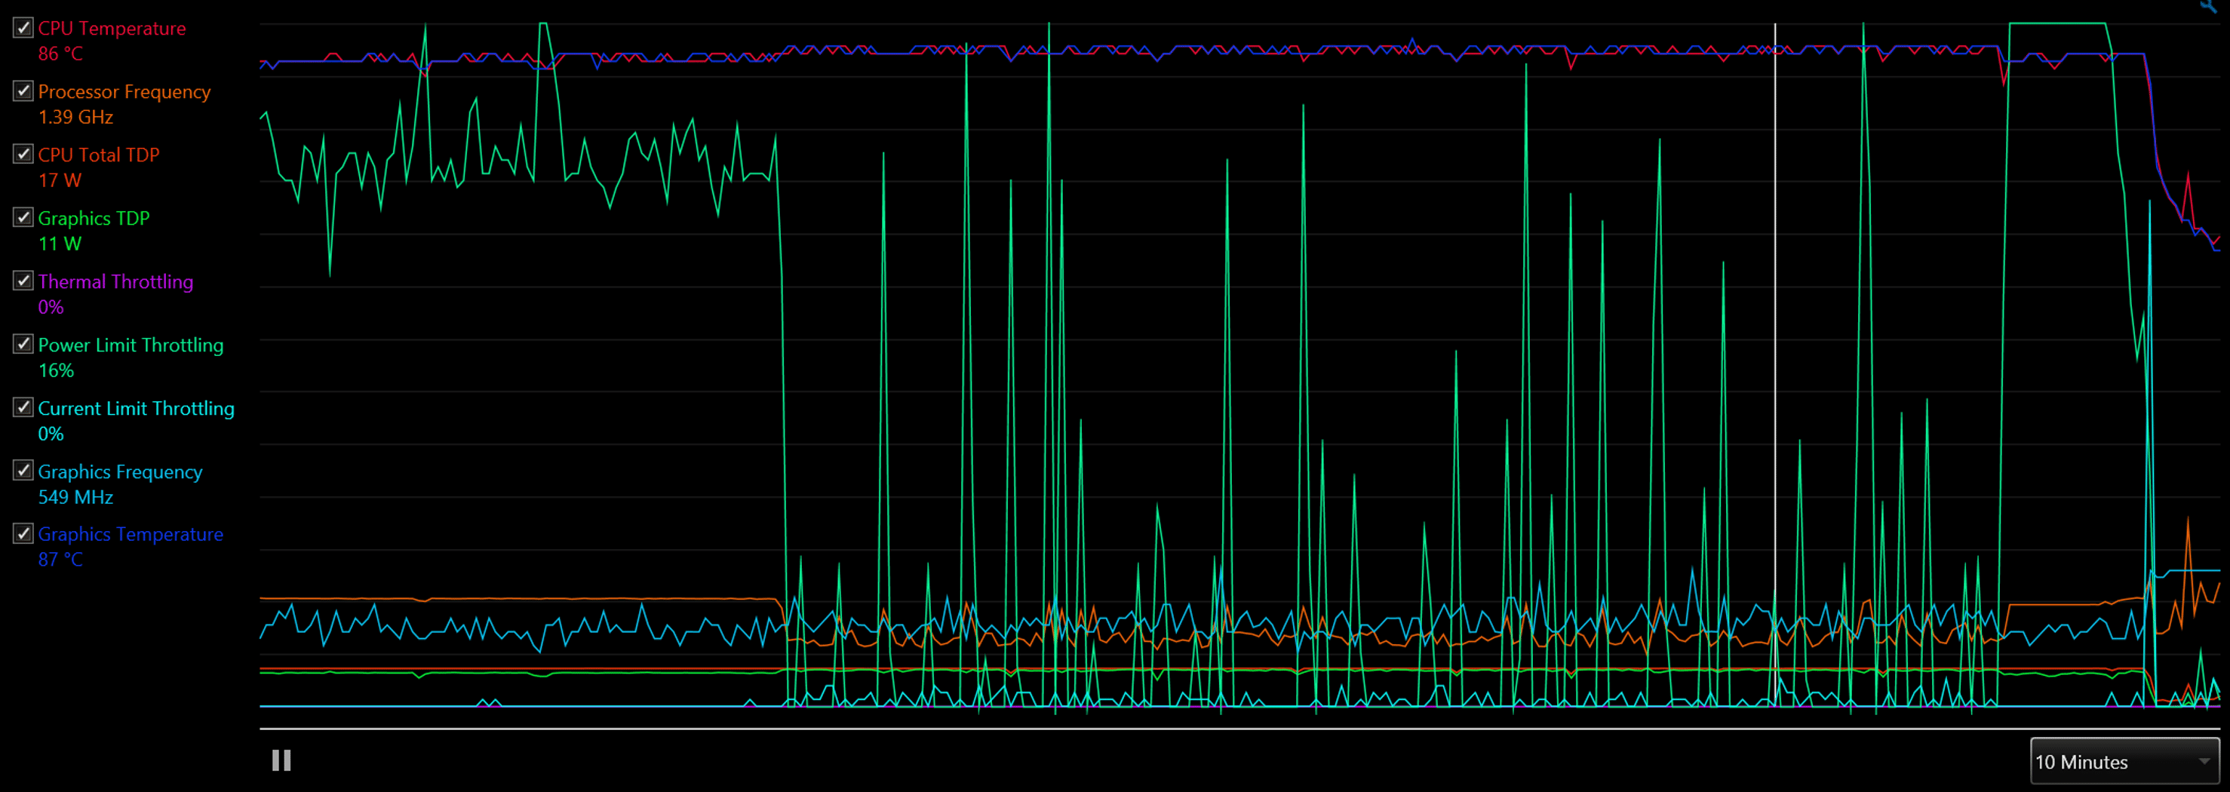Click the 1.39 GHz frequency value

click(75, 117)
